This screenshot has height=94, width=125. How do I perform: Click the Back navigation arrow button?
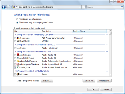click(4, 7)
